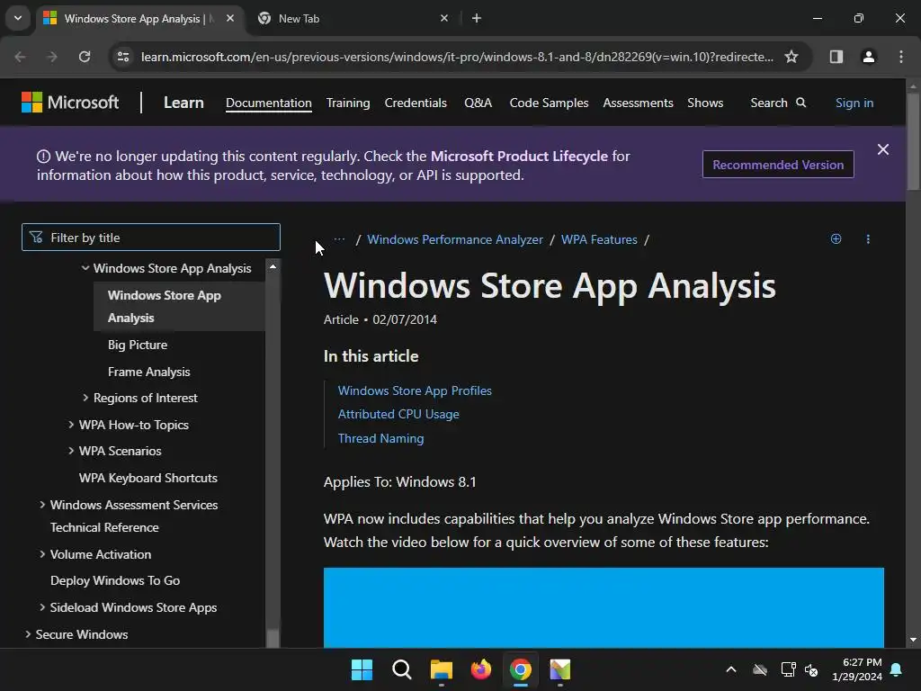The height and width of the screenshot is (691, 921).
Task: Dismiss the purple lifecycle banner
Action: 883,149
